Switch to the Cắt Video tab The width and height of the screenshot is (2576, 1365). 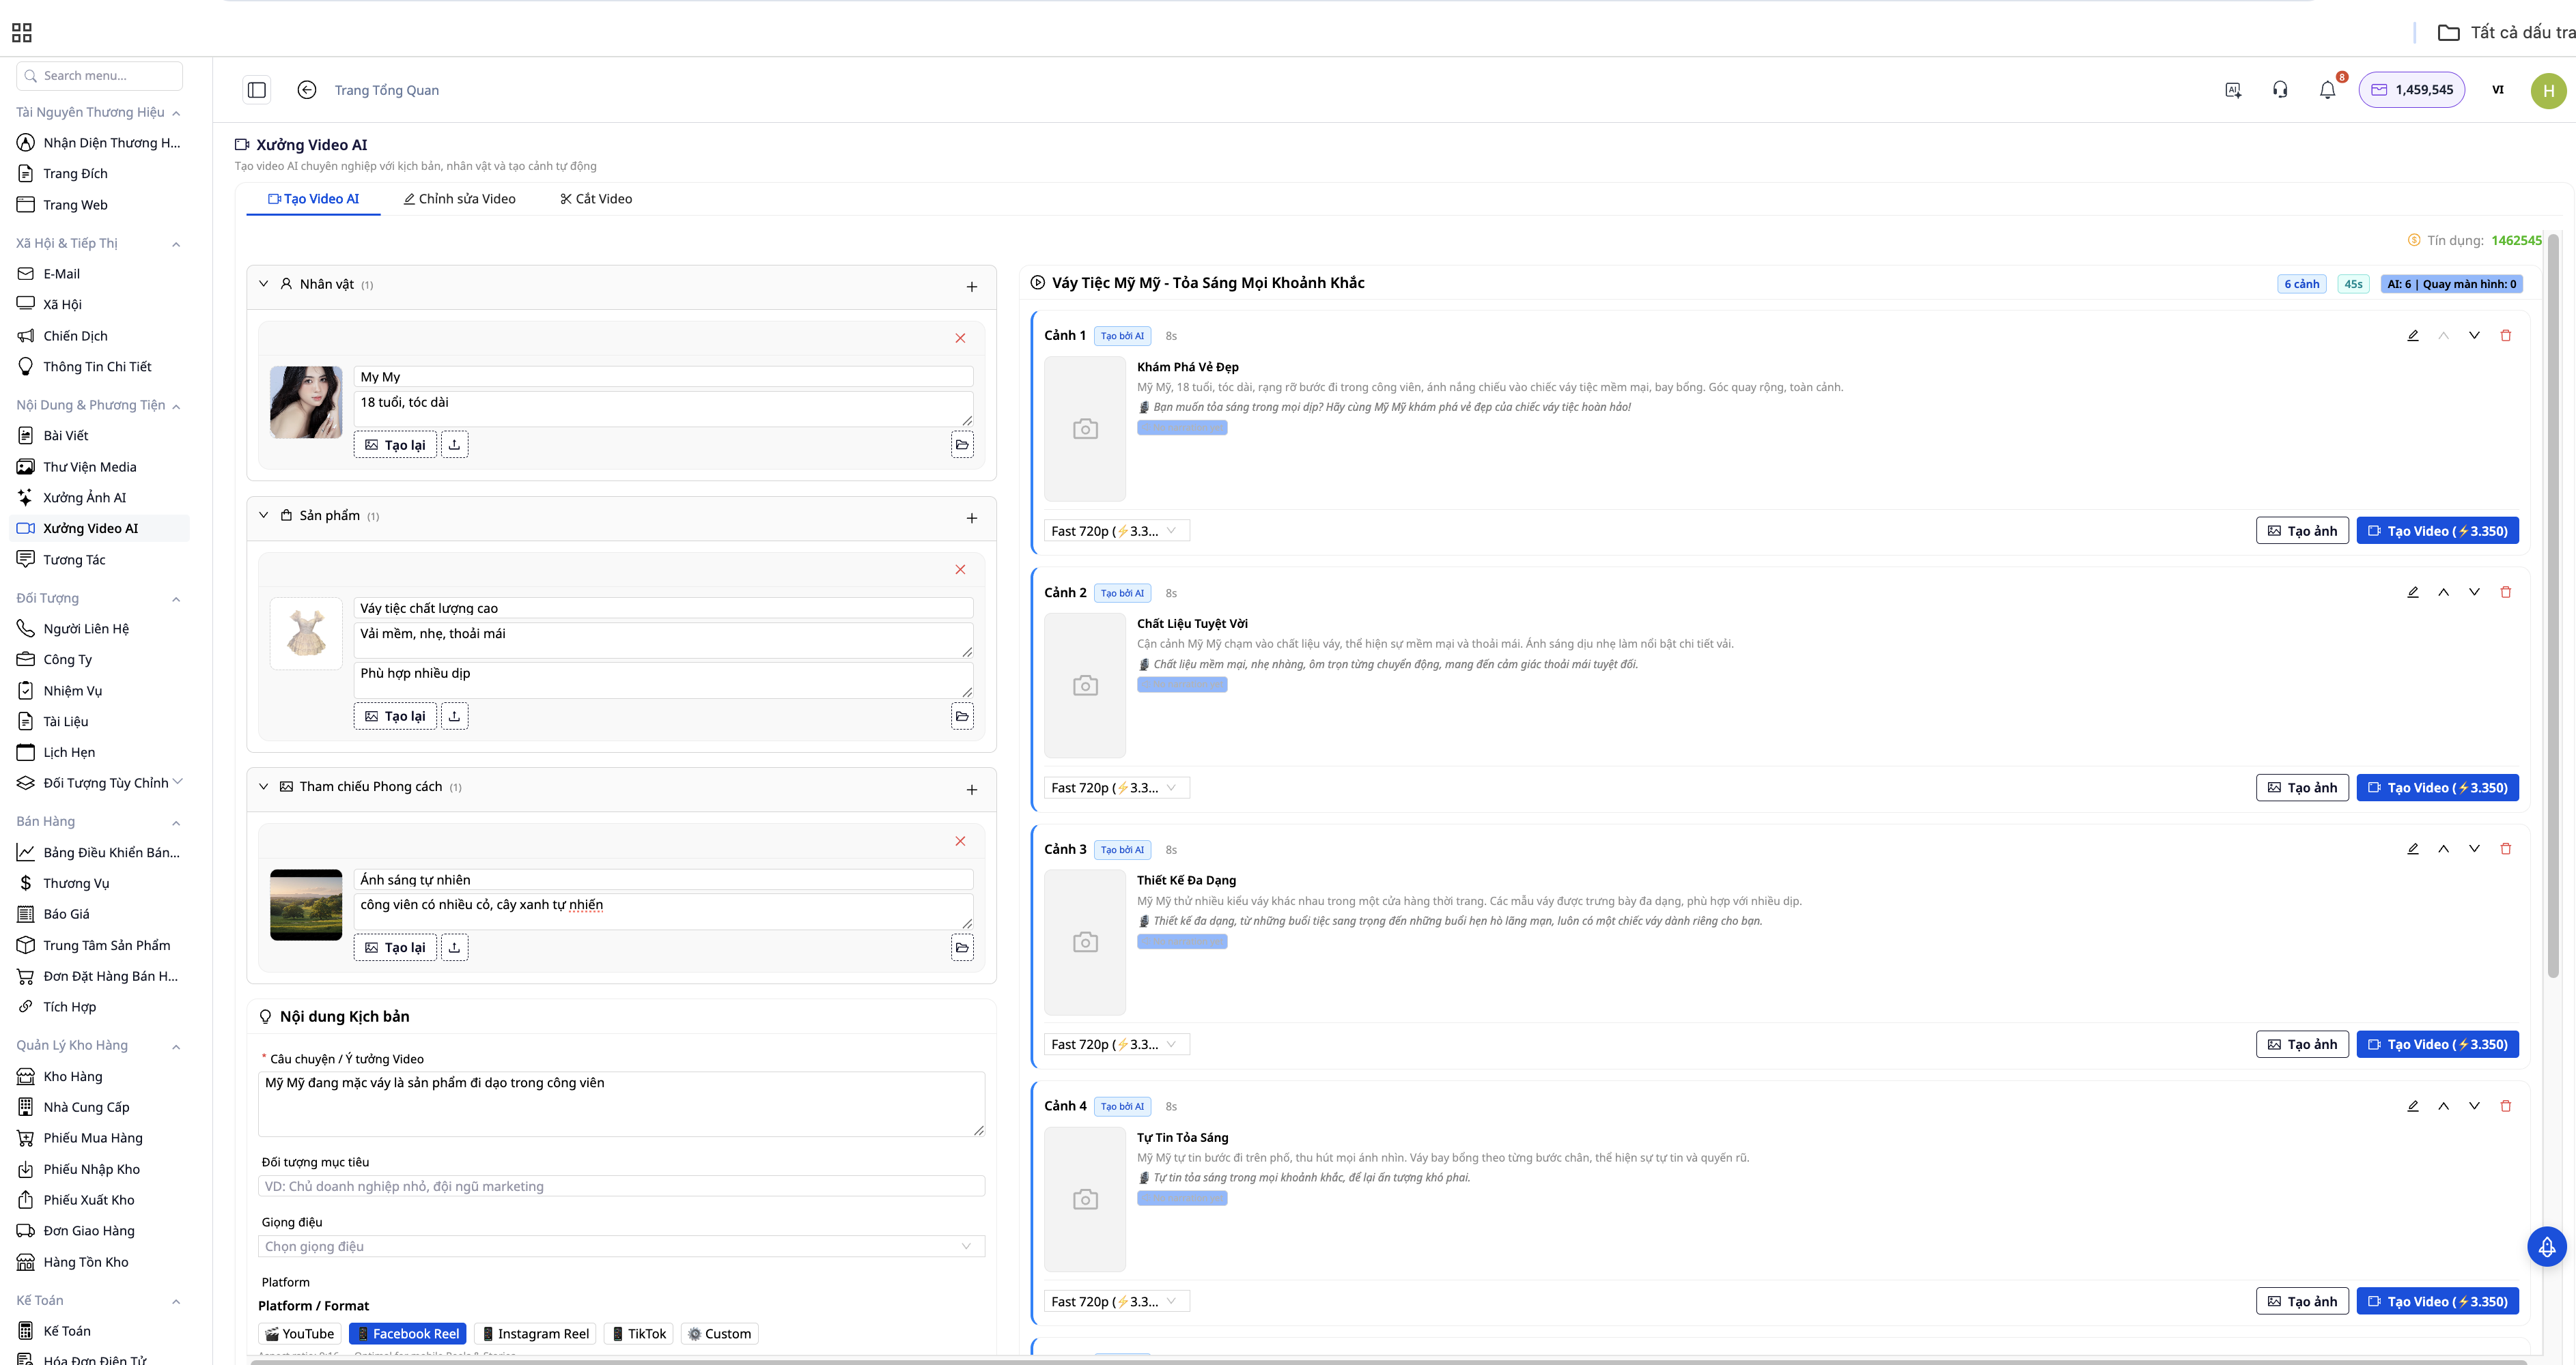click(596, 199)
